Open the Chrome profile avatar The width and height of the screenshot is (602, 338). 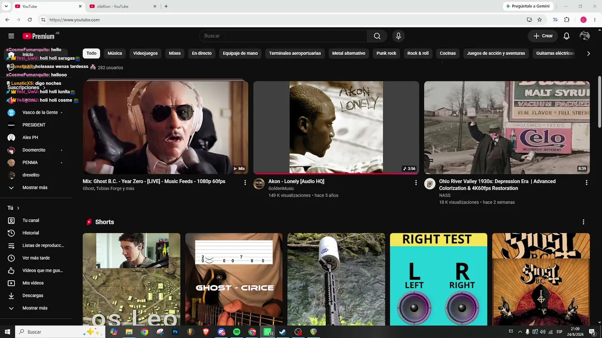[584, 20]
